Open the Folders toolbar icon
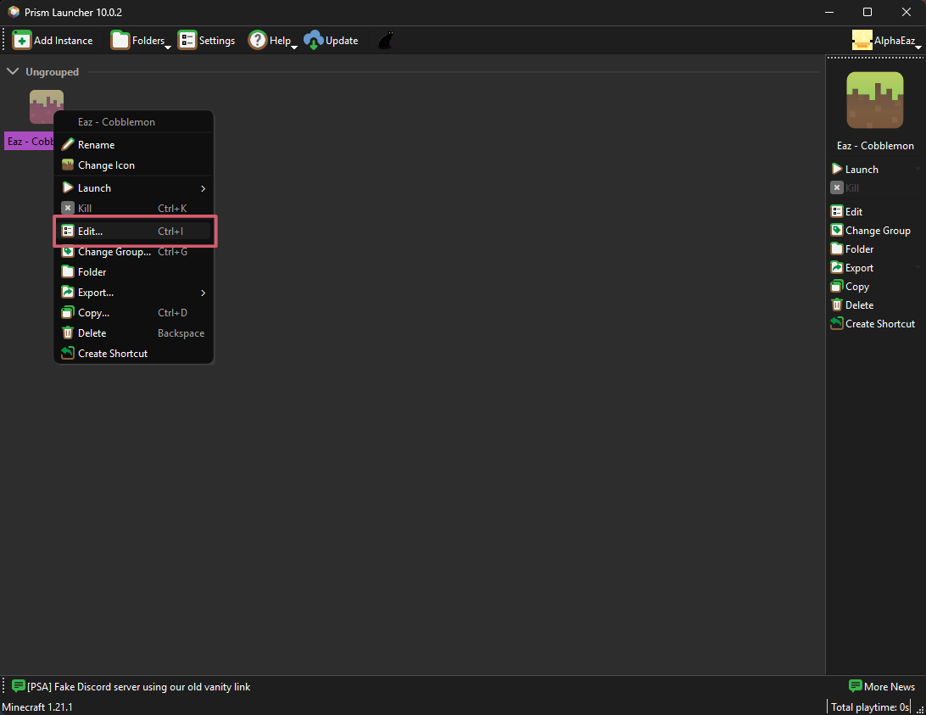Image resolution: width=926 pixels, height=715 pixels. tap(120, 40)
